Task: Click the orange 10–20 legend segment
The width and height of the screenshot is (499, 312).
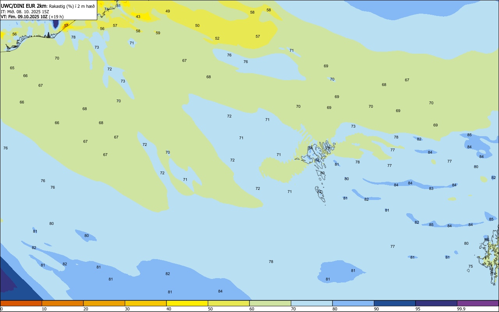Action: (x=62, y=303)
